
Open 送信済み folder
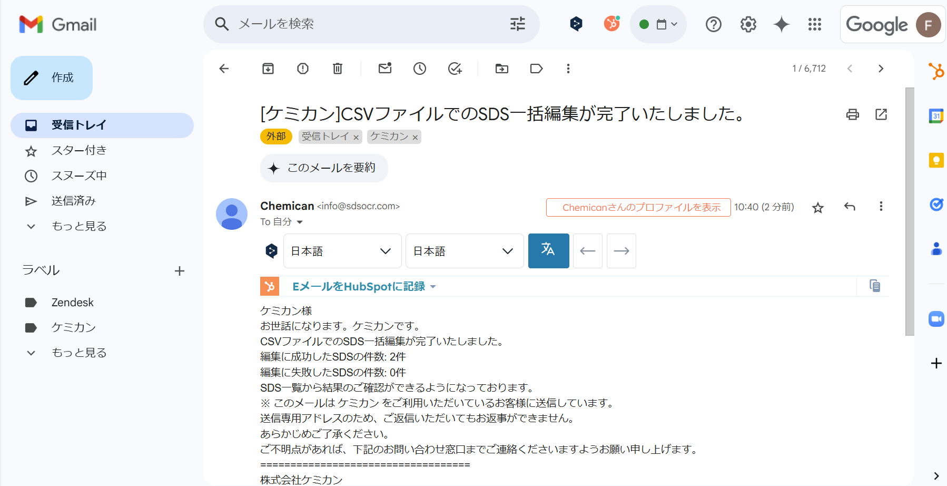(102, 201)
